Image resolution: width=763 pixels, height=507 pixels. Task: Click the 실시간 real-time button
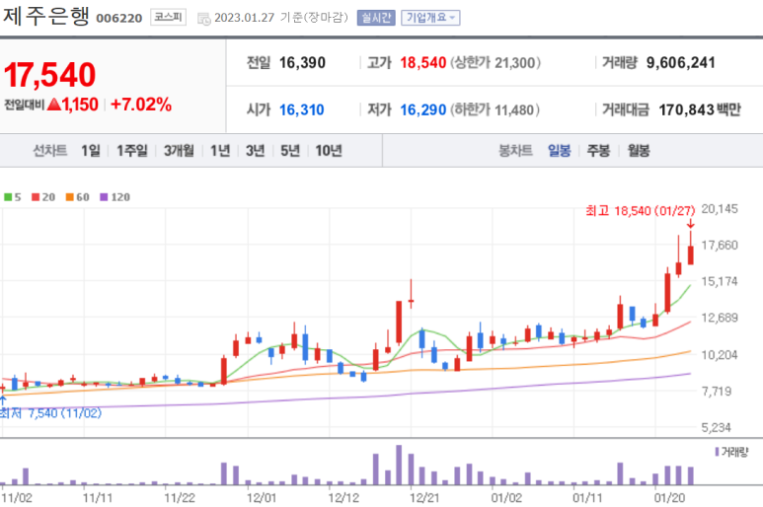(376, 18)
